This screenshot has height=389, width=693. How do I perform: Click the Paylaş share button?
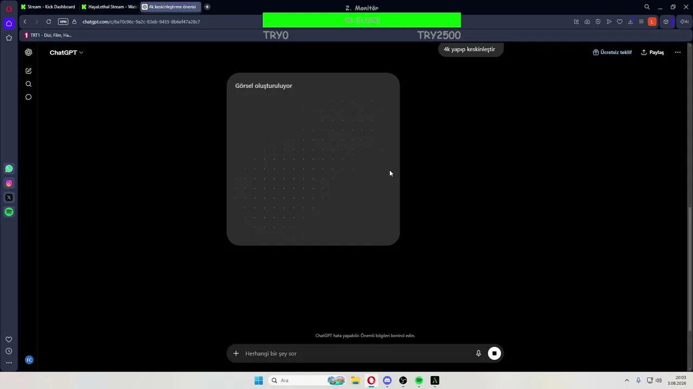pyautogui.click(x=652, y=52)
